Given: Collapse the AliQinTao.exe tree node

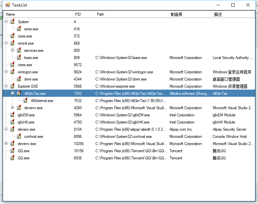Looking at the screenshot, I should point(12,93).
